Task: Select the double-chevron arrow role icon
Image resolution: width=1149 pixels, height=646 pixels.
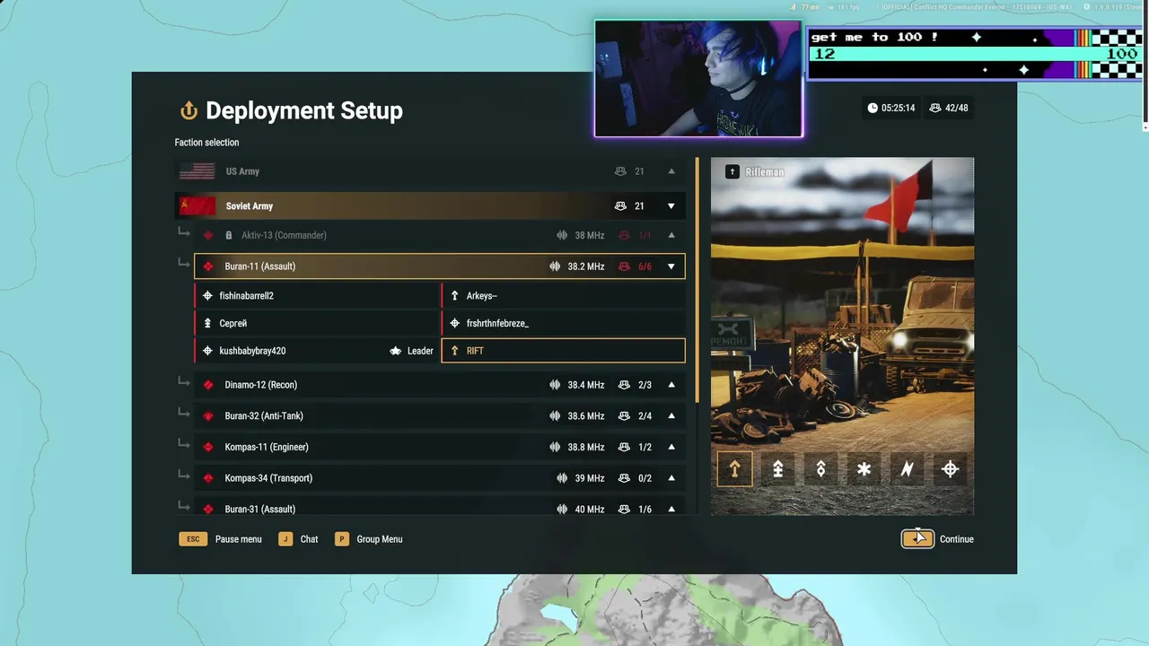Action: pos(777,468)
